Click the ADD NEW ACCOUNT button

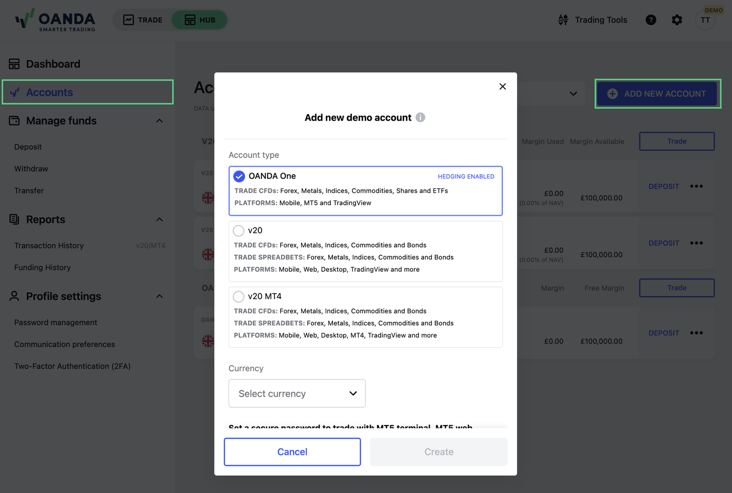(x=657, y=94)
